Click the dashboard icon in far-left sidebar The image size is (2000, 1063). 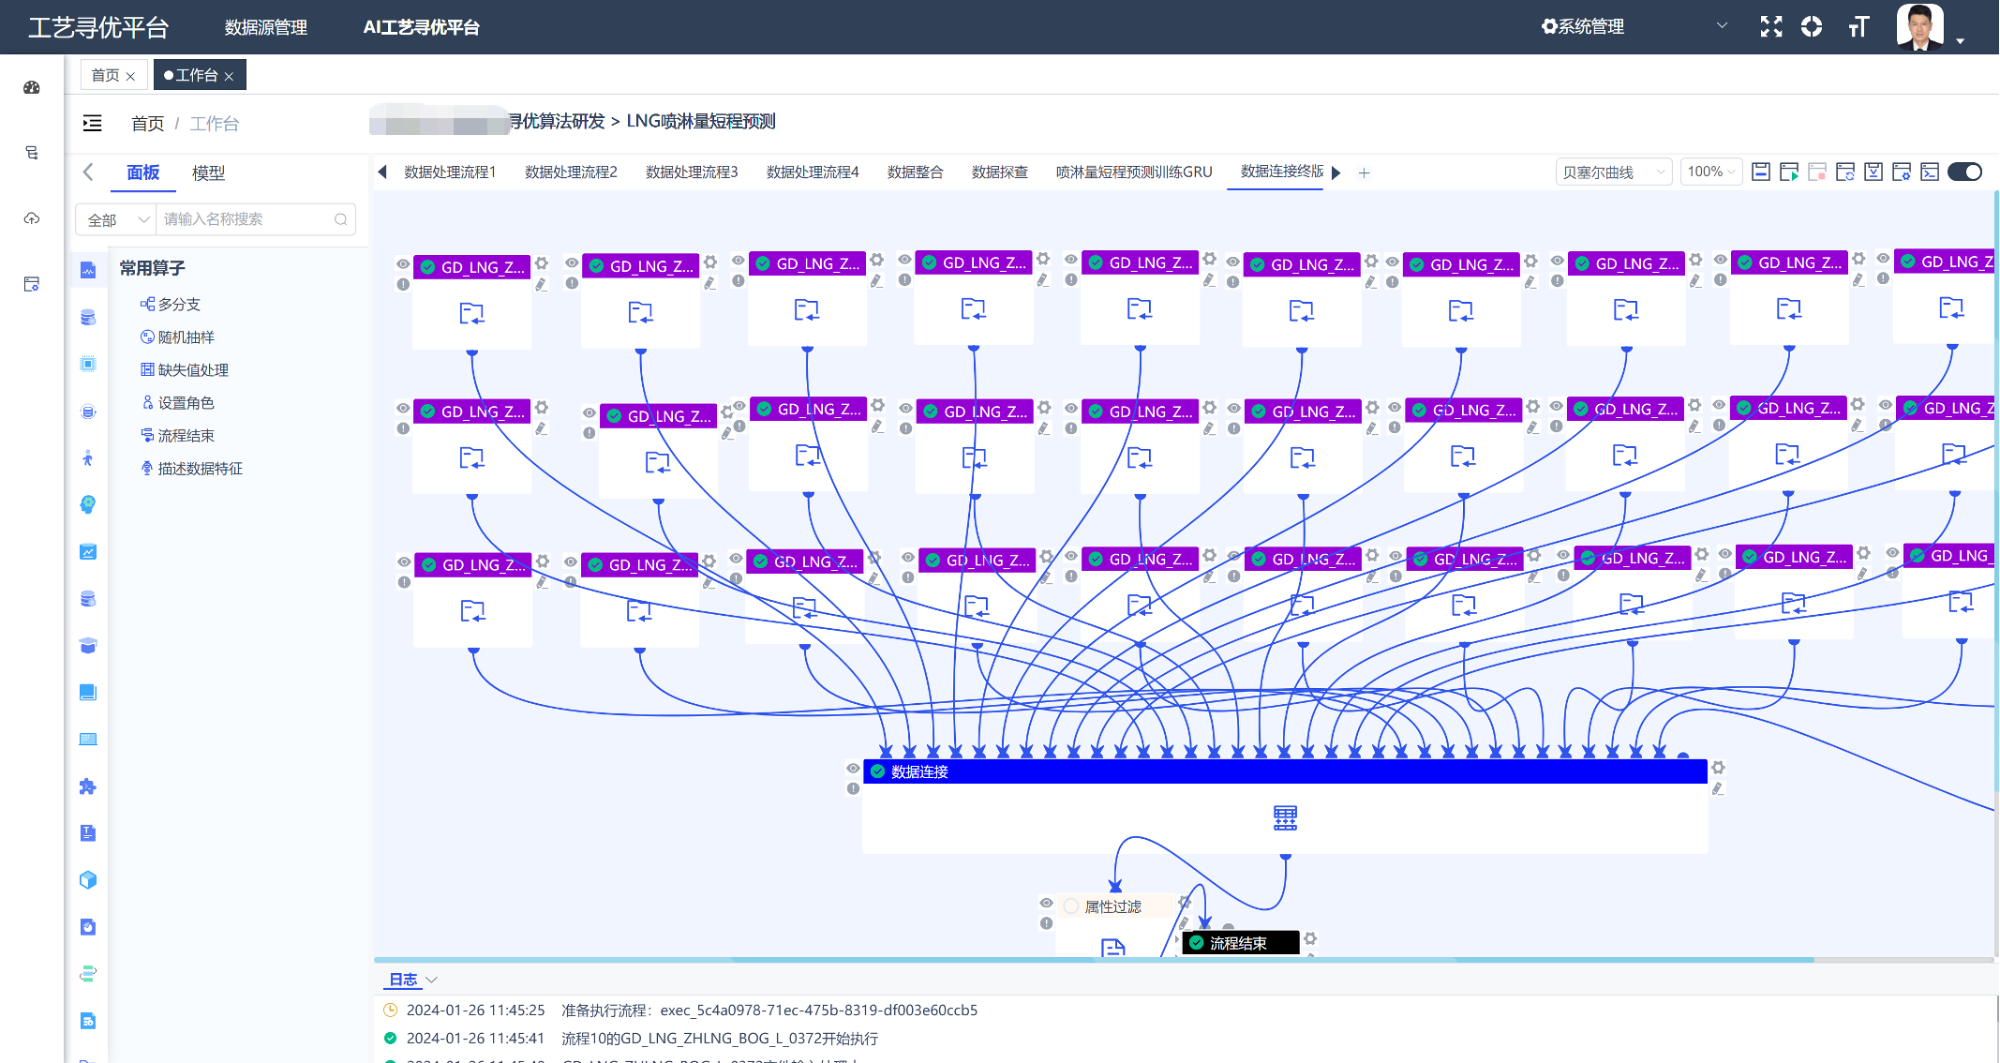coord(32,87)
